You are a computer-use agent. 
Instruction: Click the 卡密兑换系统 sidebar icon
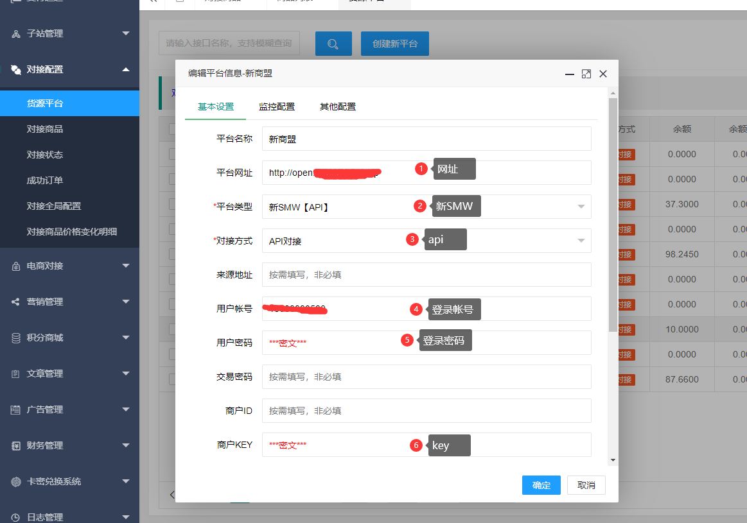pos(15,481)
